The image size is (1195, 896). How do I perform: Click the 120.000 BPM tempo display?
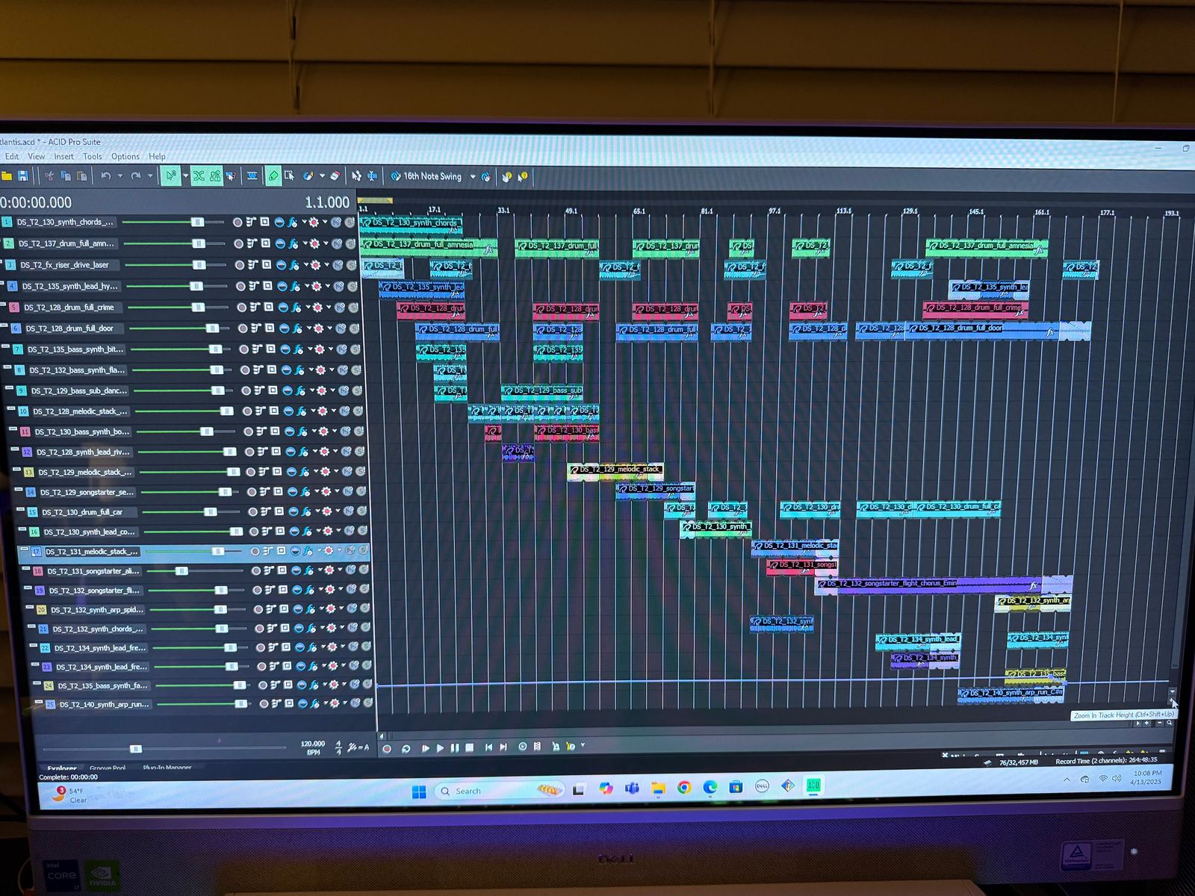tap(312, 744)
